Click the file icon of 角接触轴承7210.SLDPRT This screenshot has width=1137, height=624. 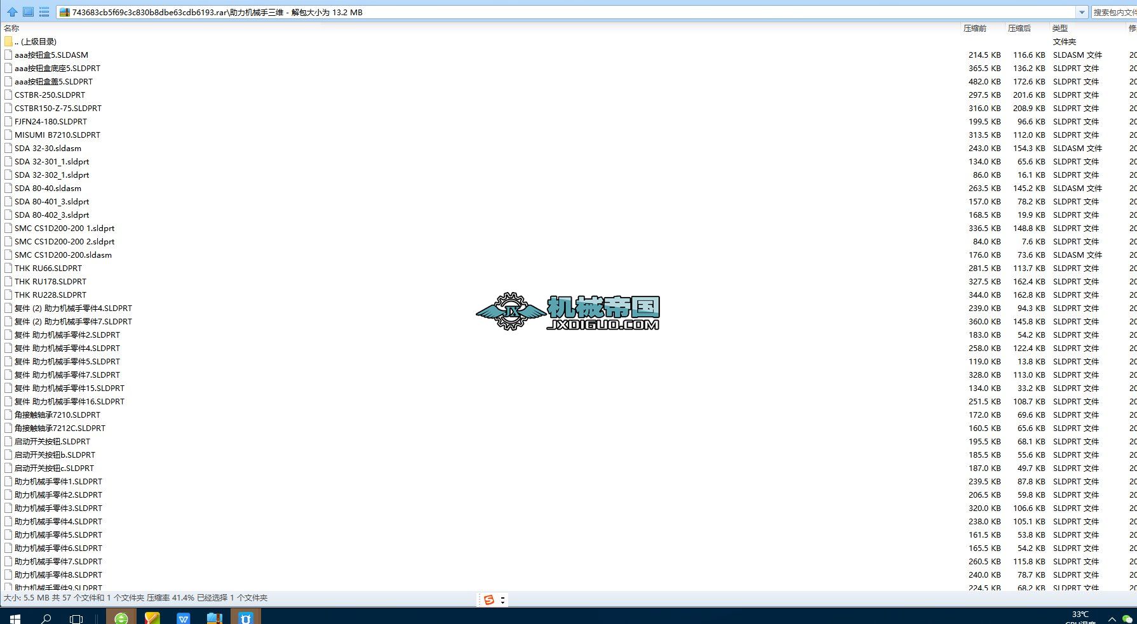[8, 415]
